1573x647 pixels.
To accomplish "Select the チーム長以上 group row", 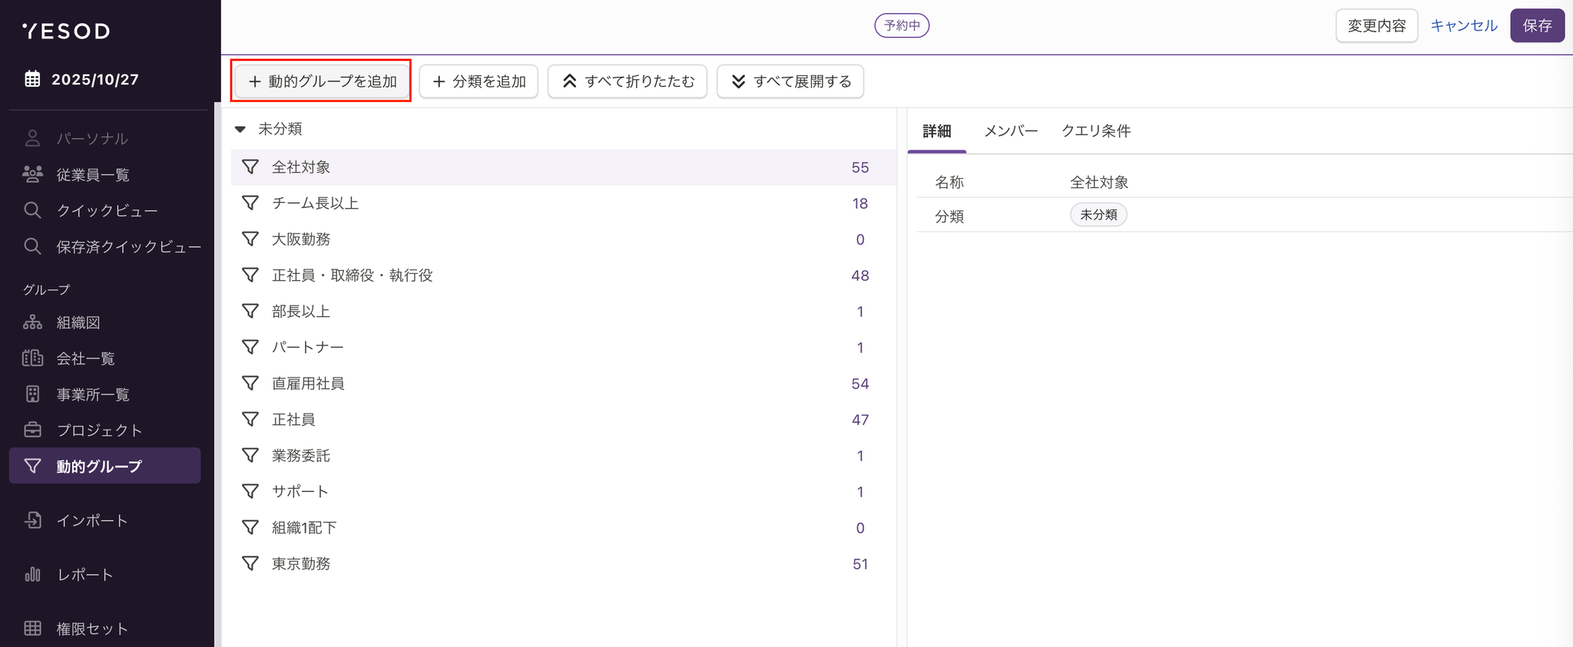I will 315,203.
